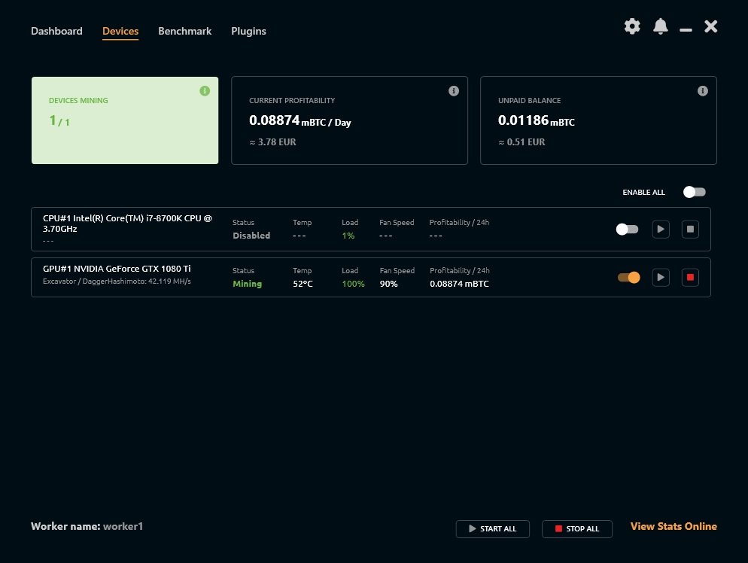Click info icon on Devices Mining card
The image size is (748, 563).
click(205, 90)
